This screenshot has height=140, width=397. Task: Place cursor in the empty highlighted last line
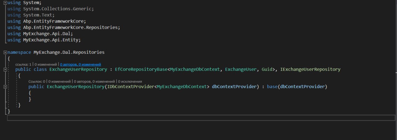click(201, 118)
